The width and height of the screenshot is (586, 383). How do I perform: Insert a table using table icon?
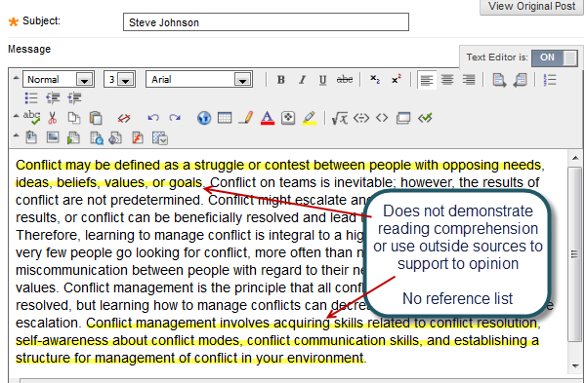pyautogui.click(x=225, y=118)
